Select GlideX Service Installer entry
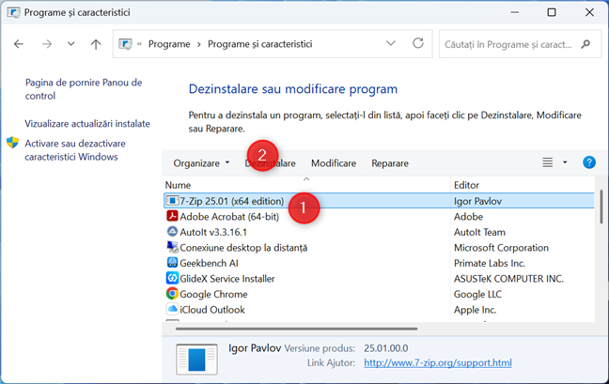The width and height of the screenshot is (609, 384). point(227,279)
